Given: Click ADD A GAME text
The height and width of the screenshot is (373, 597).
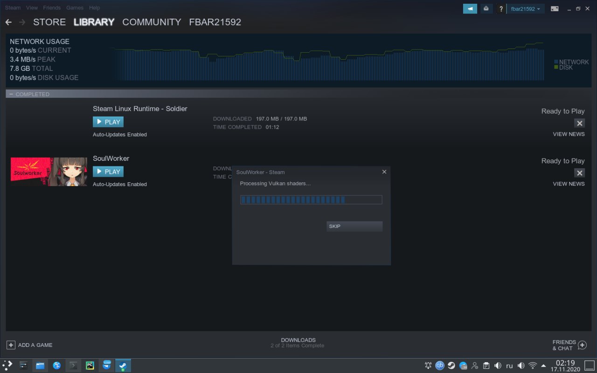Looking at the screenshot, I should click(35, 345).
